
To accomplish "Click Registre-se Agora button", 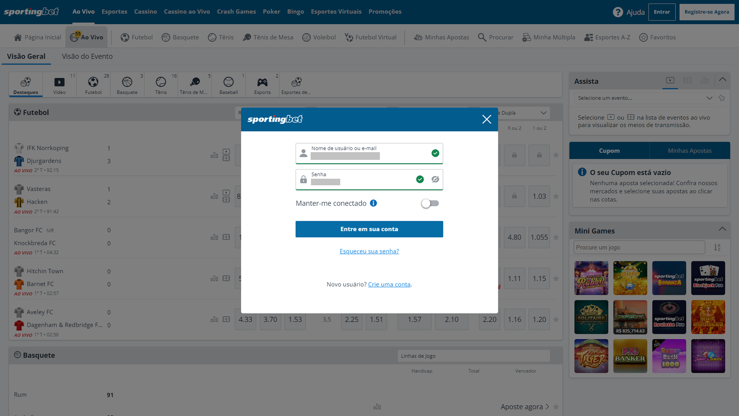I will pyautogui.click(x=707, y=12).
